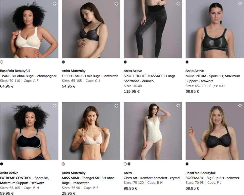Select the dark swatch under Clara Art corselet
244x195 pixels.
click(x=129, y=164)
